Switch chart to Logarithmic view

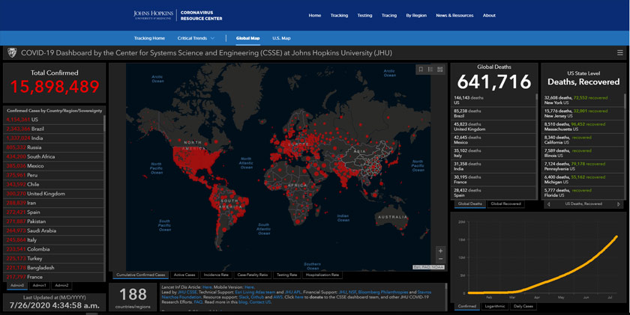[x=493, y=306]
